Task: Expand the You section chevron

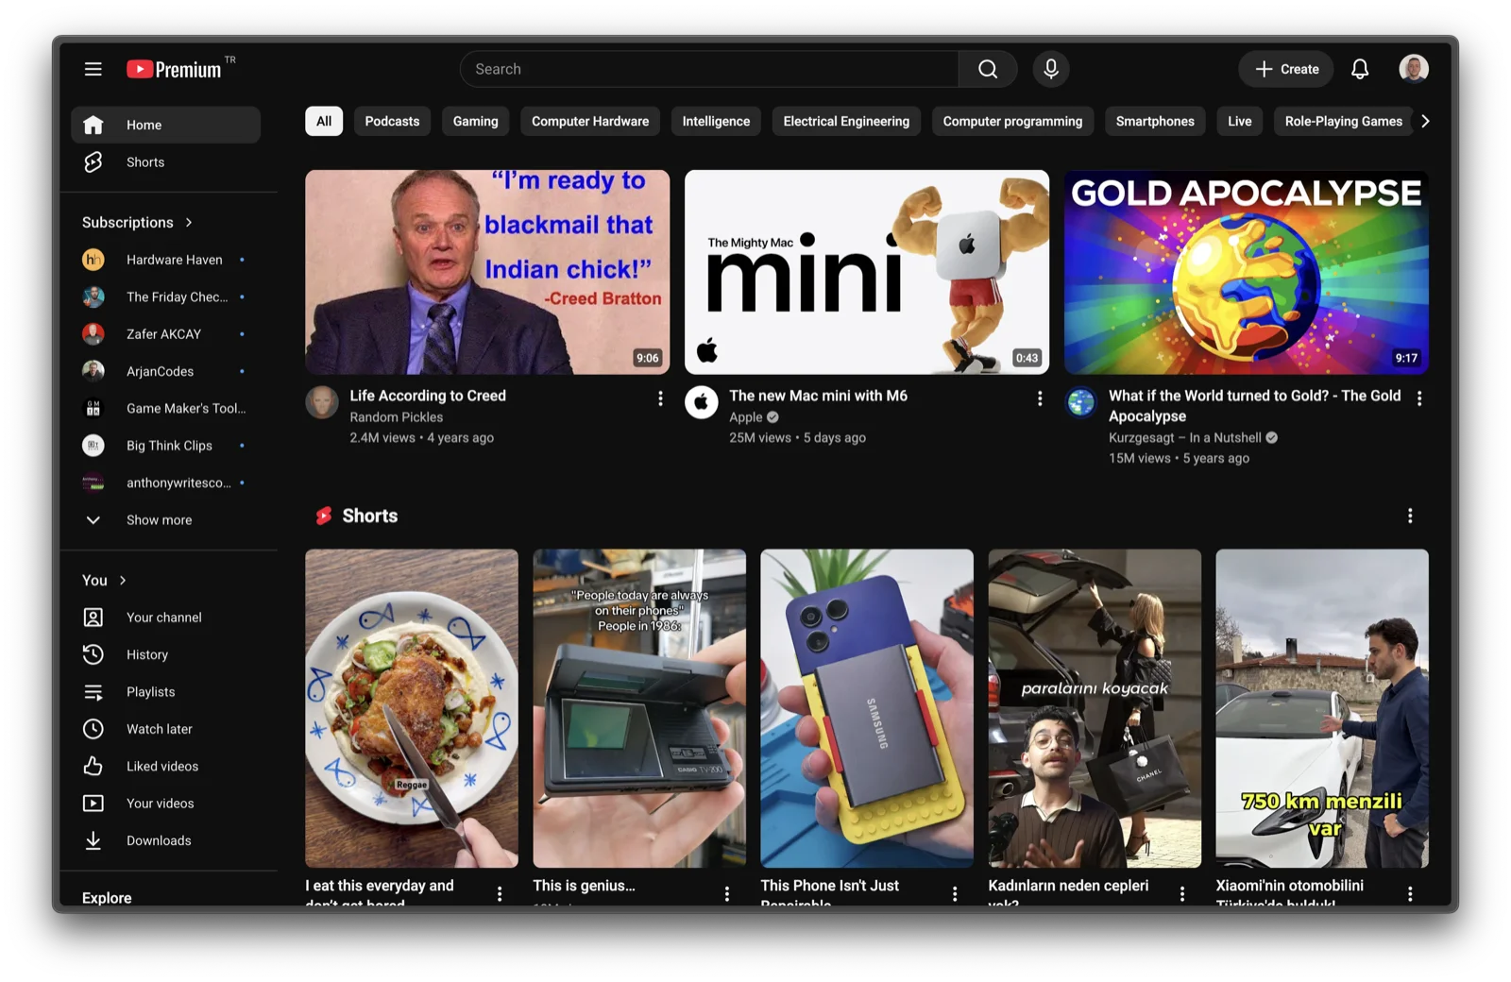Action: pos(123,581)
